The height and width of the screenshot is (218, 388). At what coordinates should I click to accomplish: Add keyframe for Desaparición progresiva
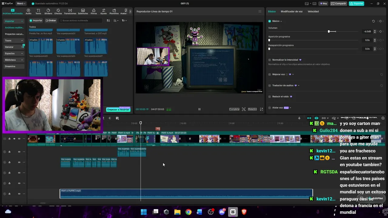(x=380, y=49)
